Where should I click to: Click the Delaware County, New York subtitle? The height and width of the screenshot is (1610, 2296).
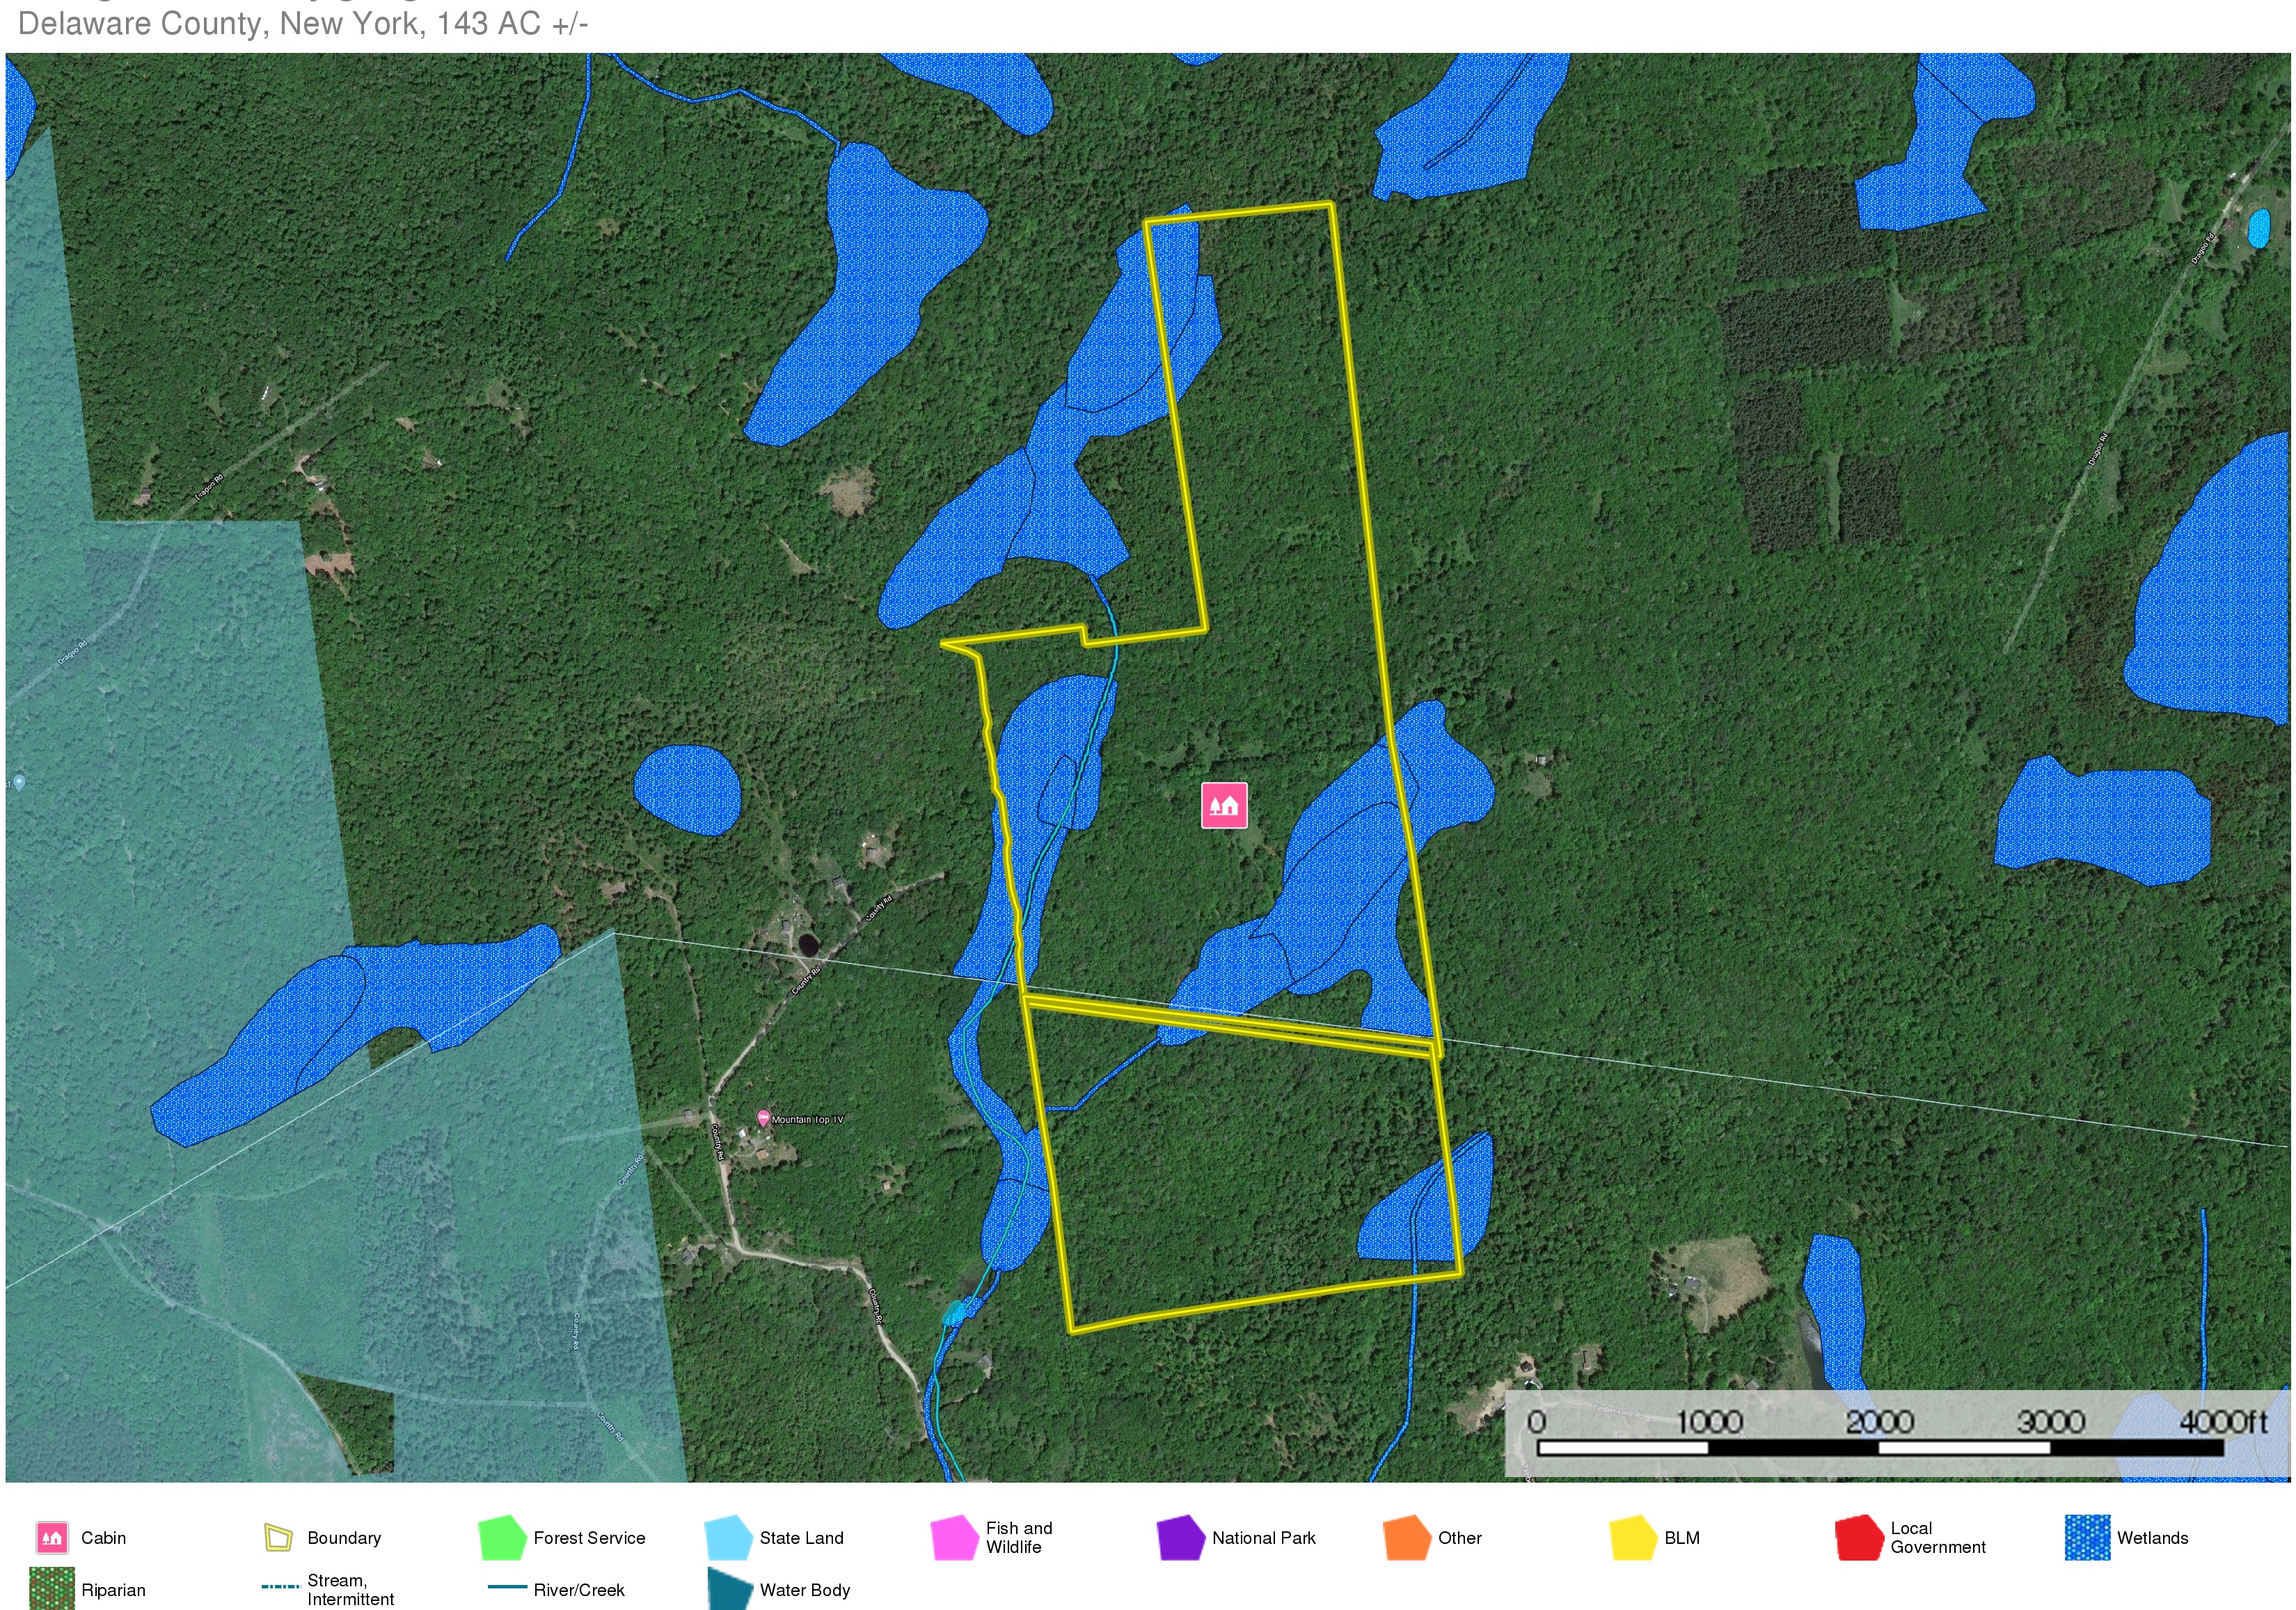point(303,23)
